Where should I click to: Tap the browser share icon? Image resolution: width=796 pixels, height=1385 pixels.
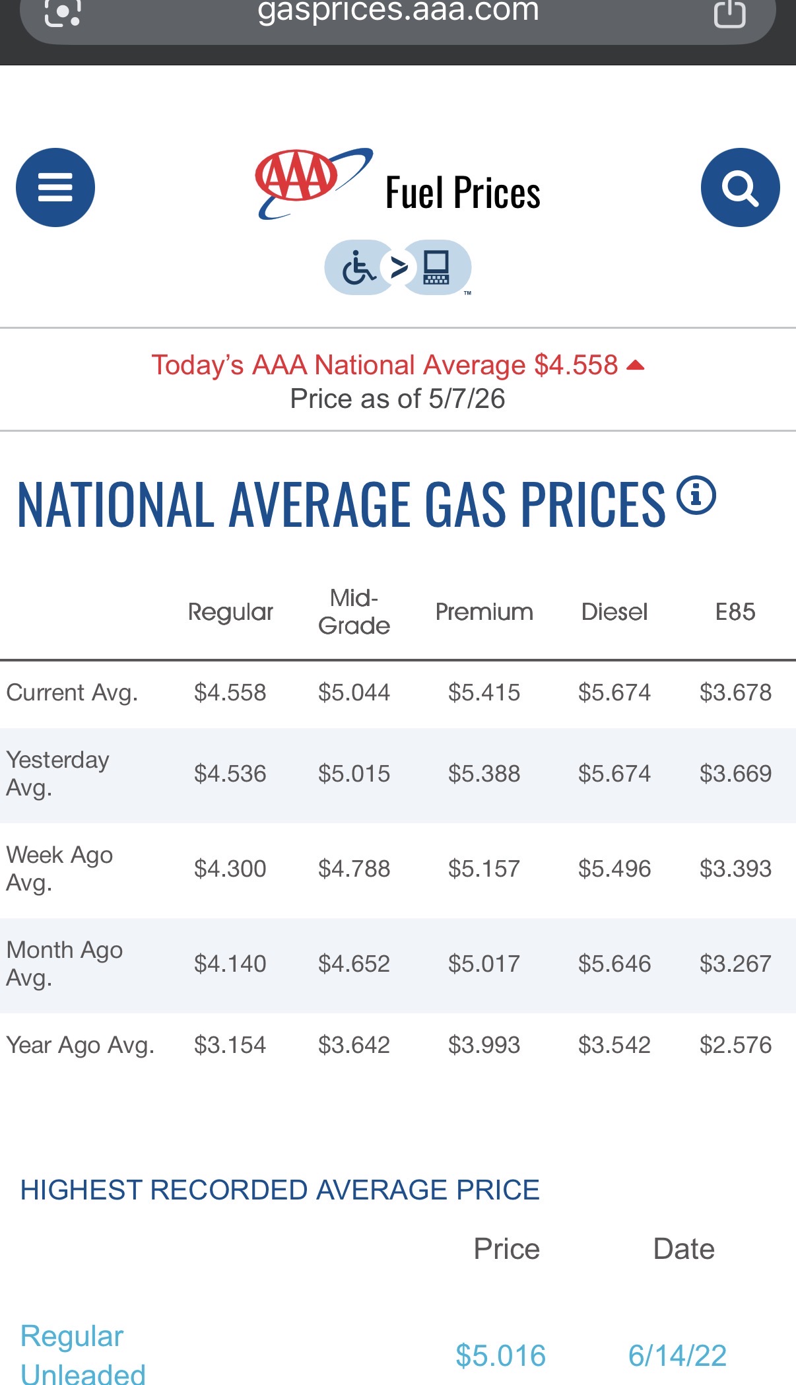coord(730,13)
